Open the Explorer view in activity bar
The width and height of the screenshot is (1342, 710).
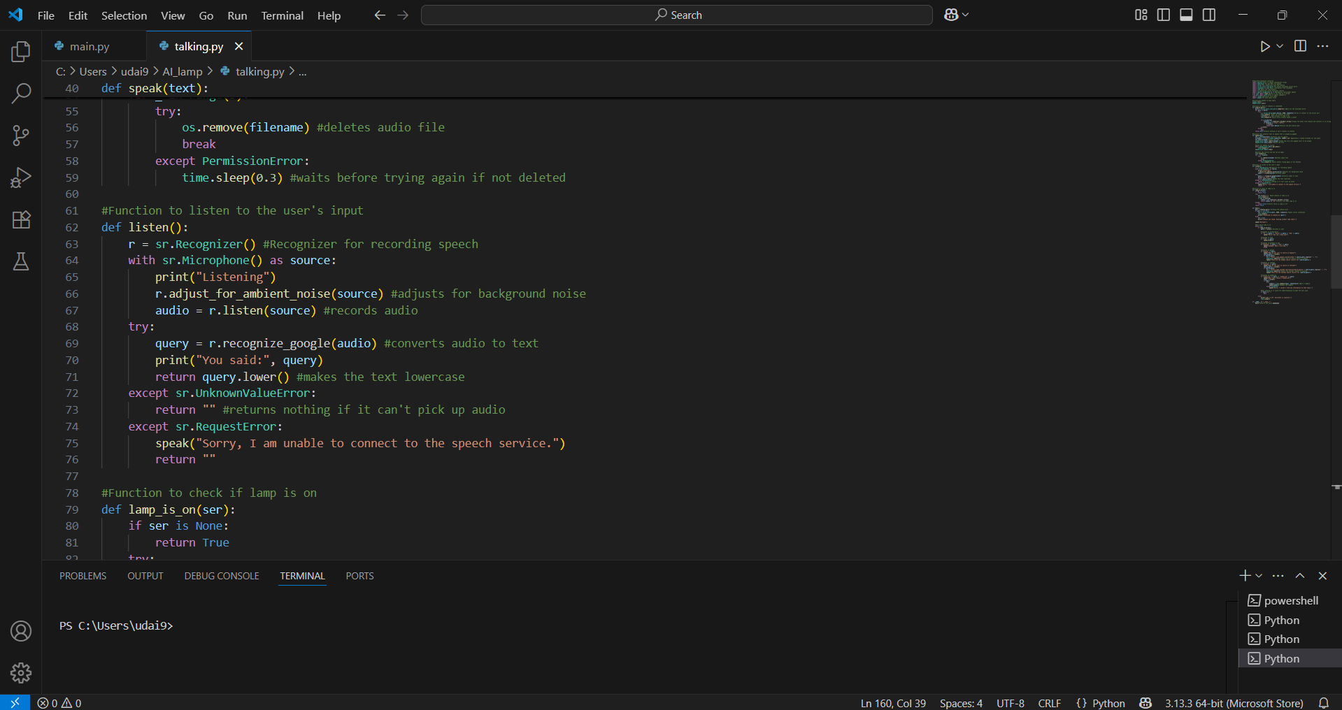[x=21, y=51]
